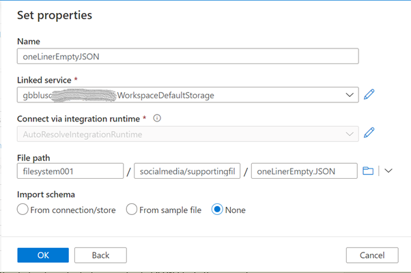The width and height of the screenshot is (411, 273).
Task: Focus the oneLinerEmpty.JSON file name field
Action: pos(304,171)
